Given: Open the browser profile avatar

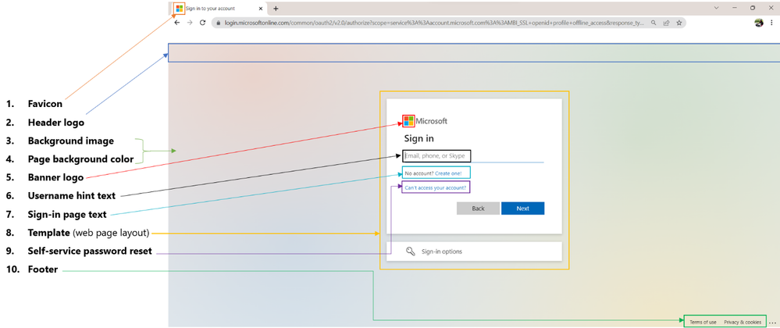Looking at the screenshot, I should 759,23.
